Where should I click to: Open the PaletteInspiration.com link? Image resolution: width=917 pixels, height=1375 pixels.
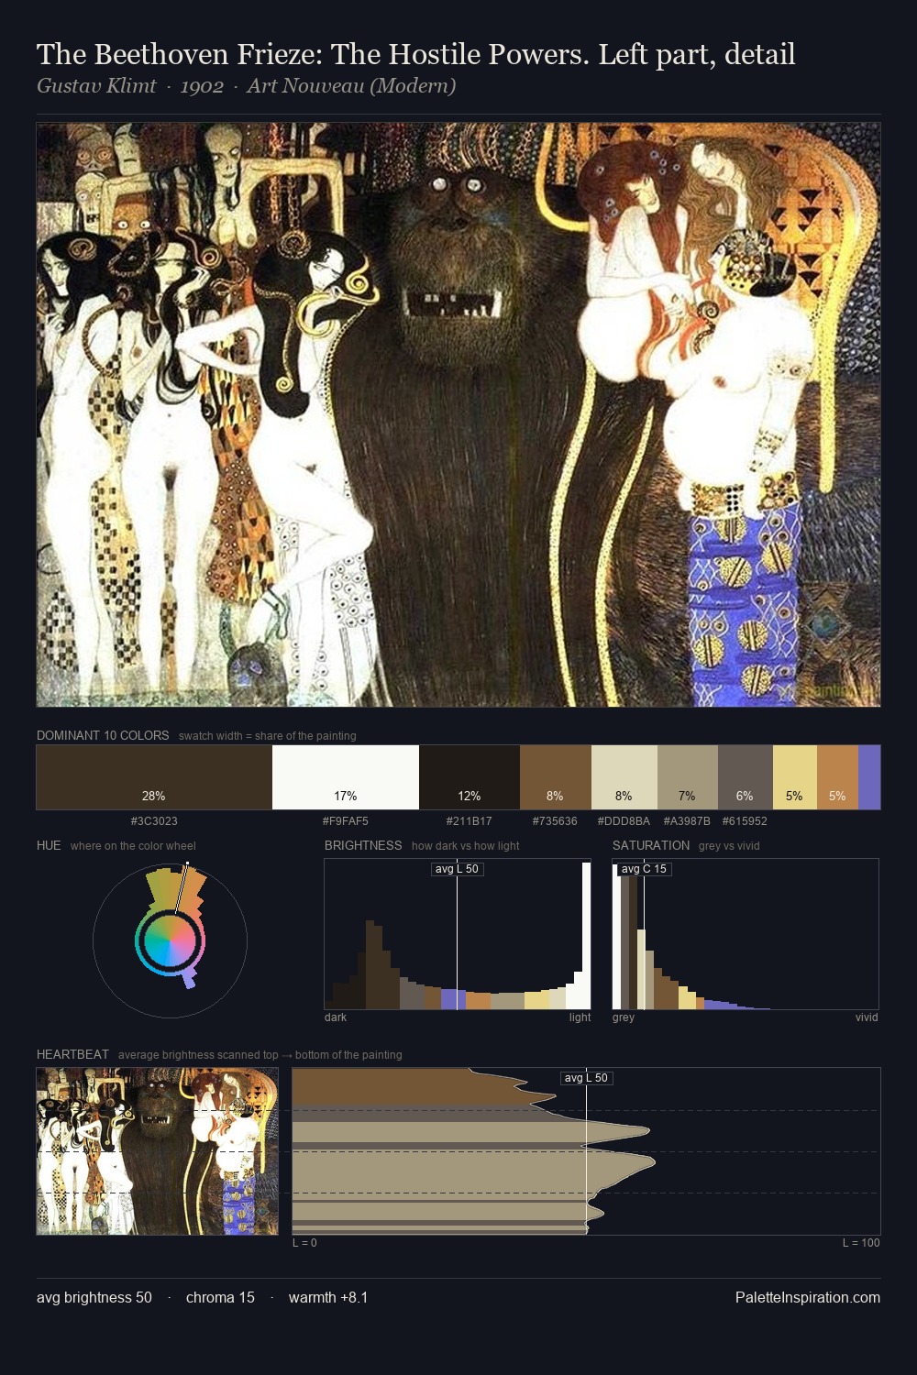[x=808, y=1297]
